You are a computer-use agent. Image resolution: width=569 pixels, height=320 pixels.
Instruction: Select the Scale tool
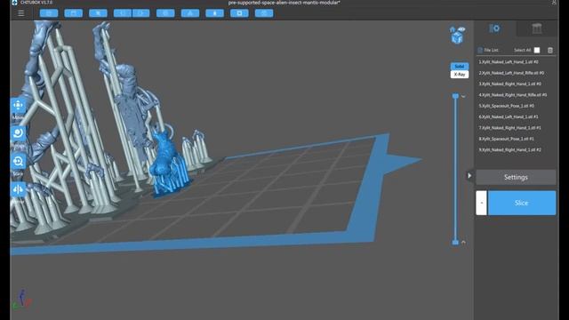[18, 162]
